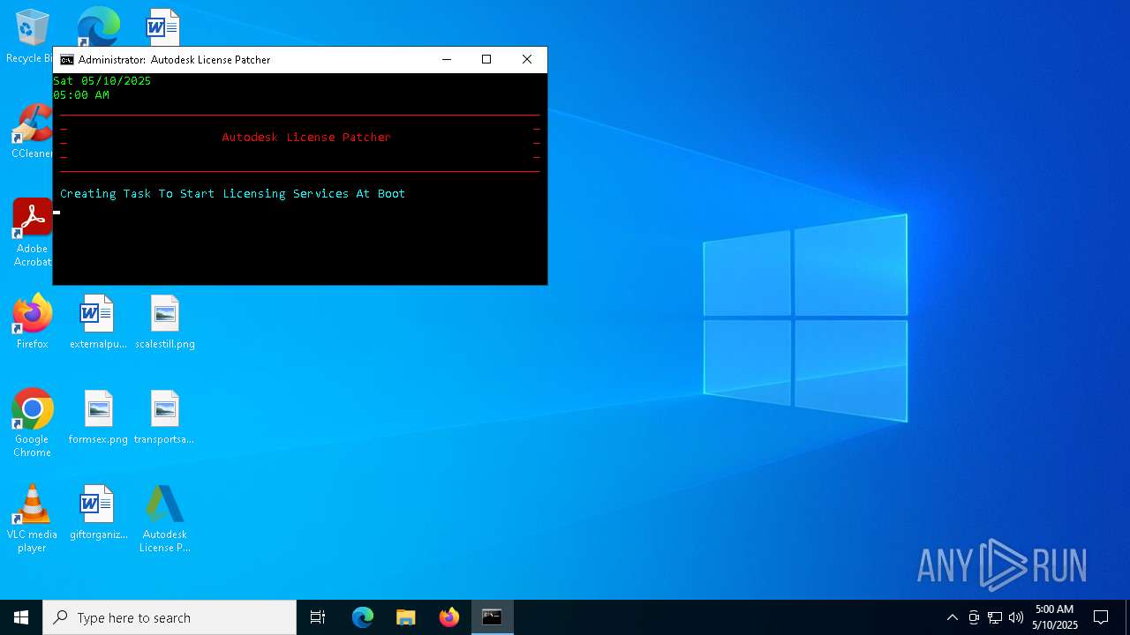This screenshot has width=1130, height=635.
Task: Open the Windows Start menu
Action: 21,617
